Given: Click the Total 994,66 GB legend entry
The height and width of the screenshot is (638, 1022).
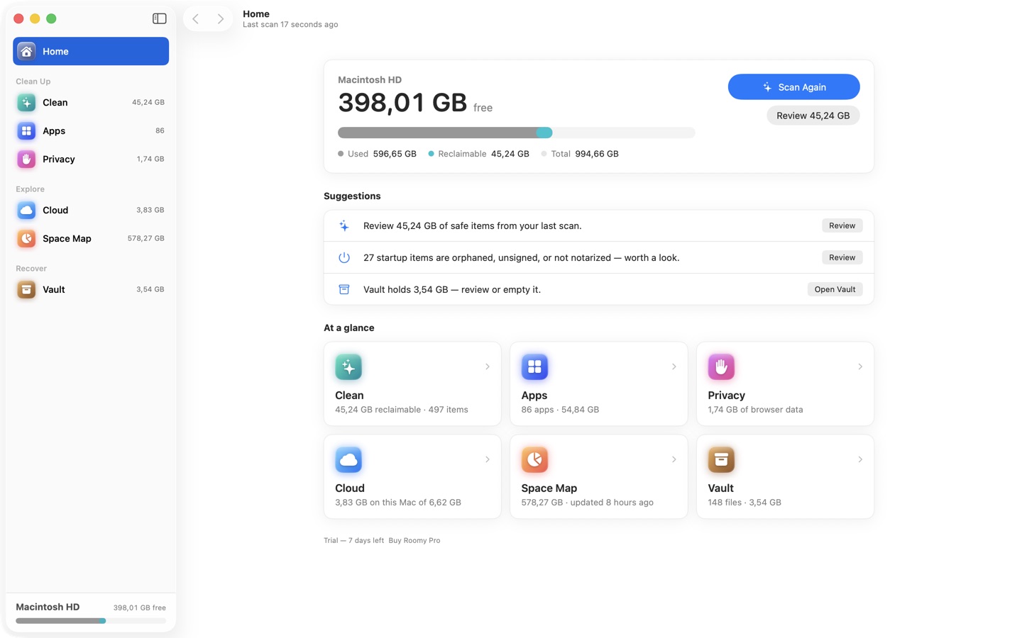Looking at the screenshot, I should point(579,153).
